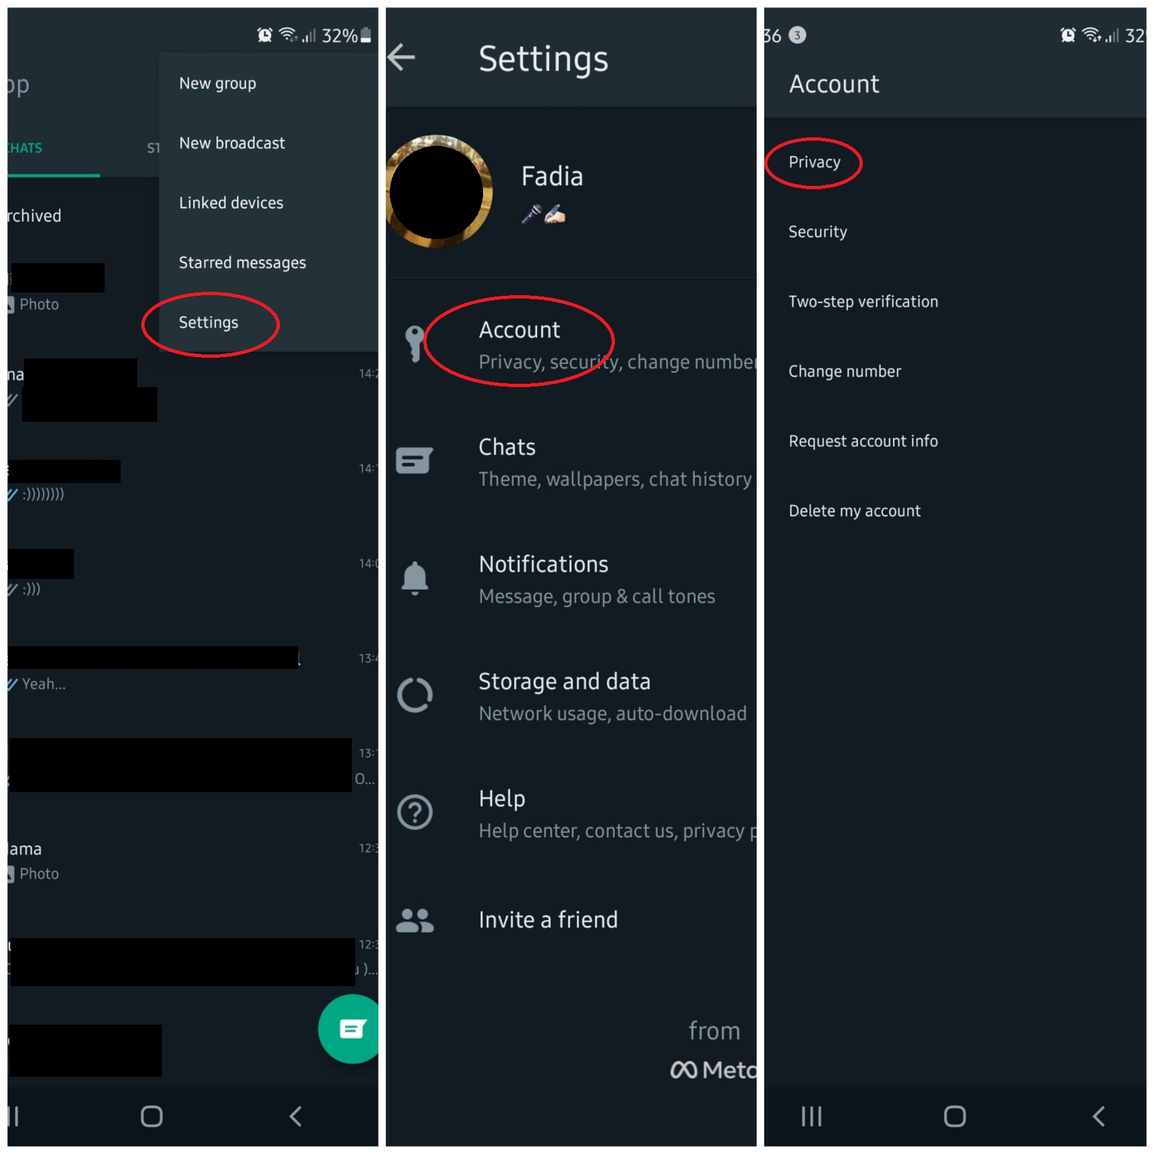Tap the chat bubble icon beside Chats
Image resolution: width=1154 pixels, height=1154 pixels.
point(414,460)
